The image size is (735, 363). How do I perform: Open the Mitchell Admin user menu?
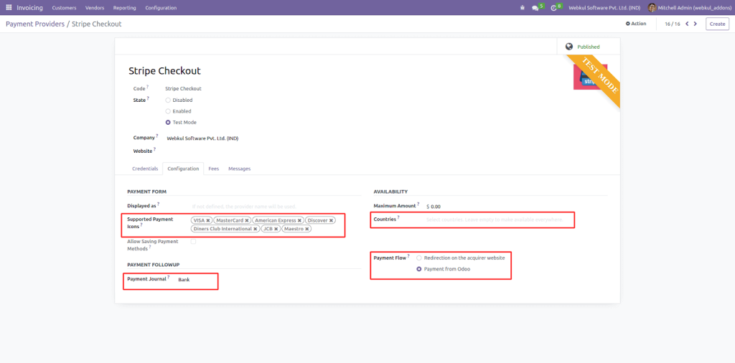click(688, 8)
